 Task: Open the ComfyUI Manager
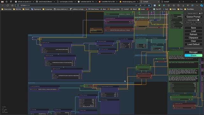(193, 52)
